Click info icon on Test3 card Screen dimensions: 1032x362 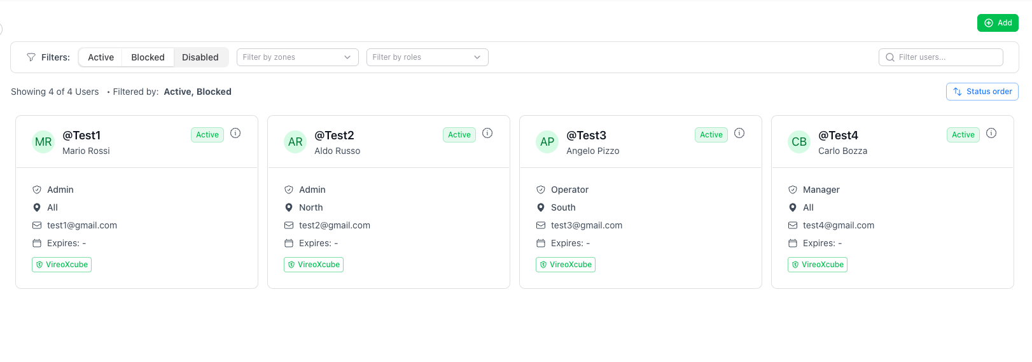739,133
